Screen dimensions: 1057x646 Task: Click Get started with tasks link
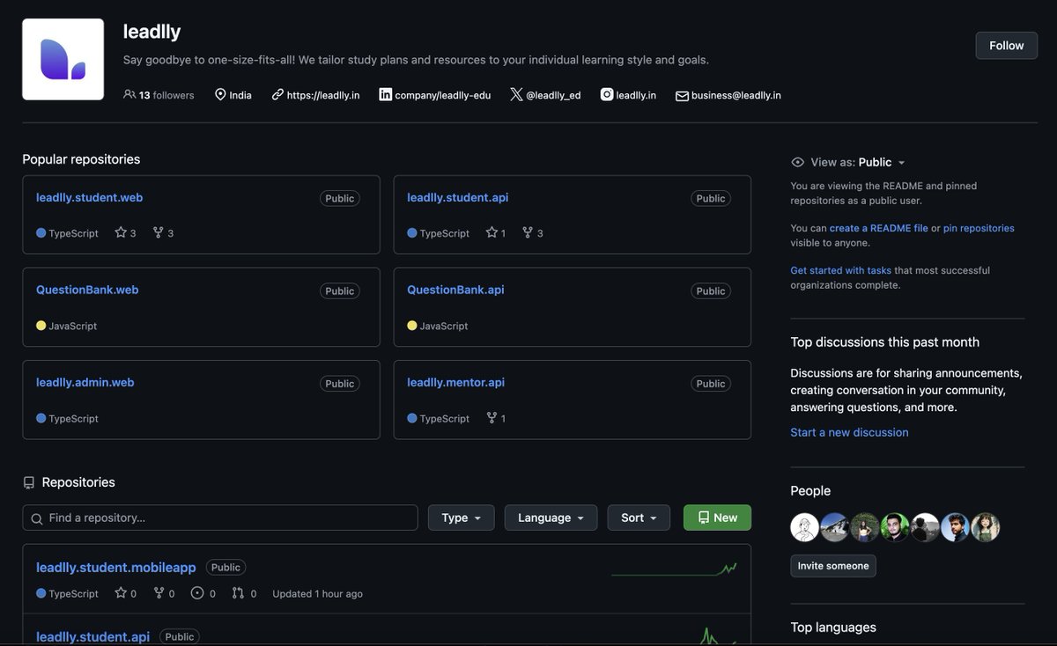pos(840,270)
